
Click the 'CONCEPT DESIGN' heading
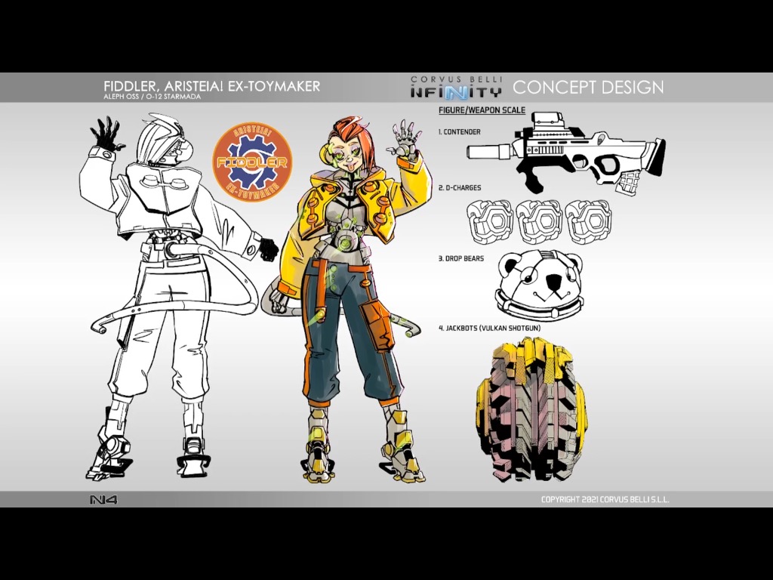point(588,88)
